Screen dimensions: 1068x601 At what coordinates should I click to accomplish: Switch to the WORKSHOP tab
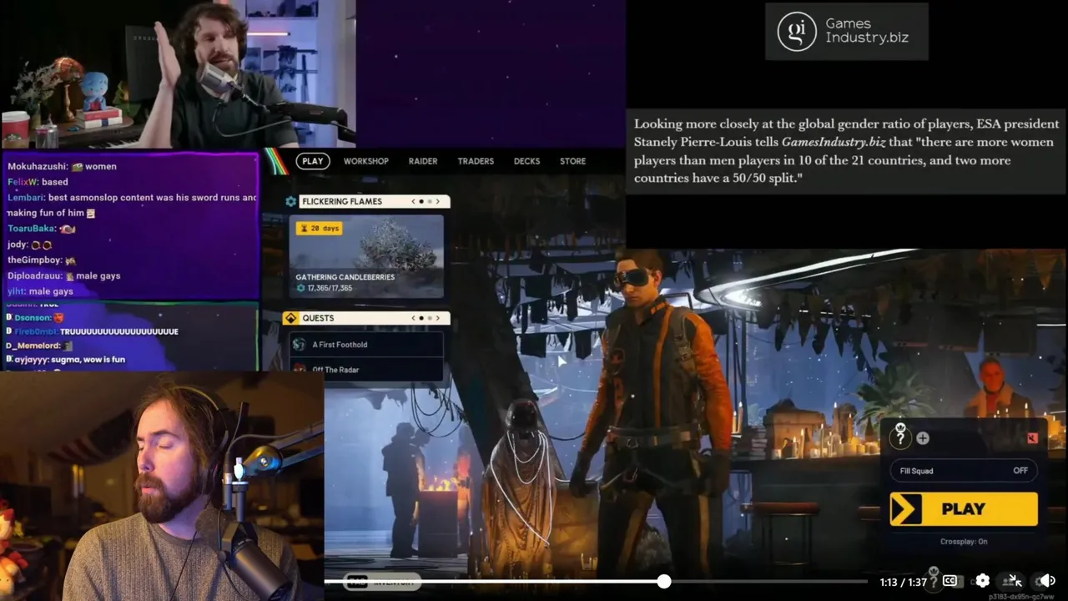coord(366,161)
